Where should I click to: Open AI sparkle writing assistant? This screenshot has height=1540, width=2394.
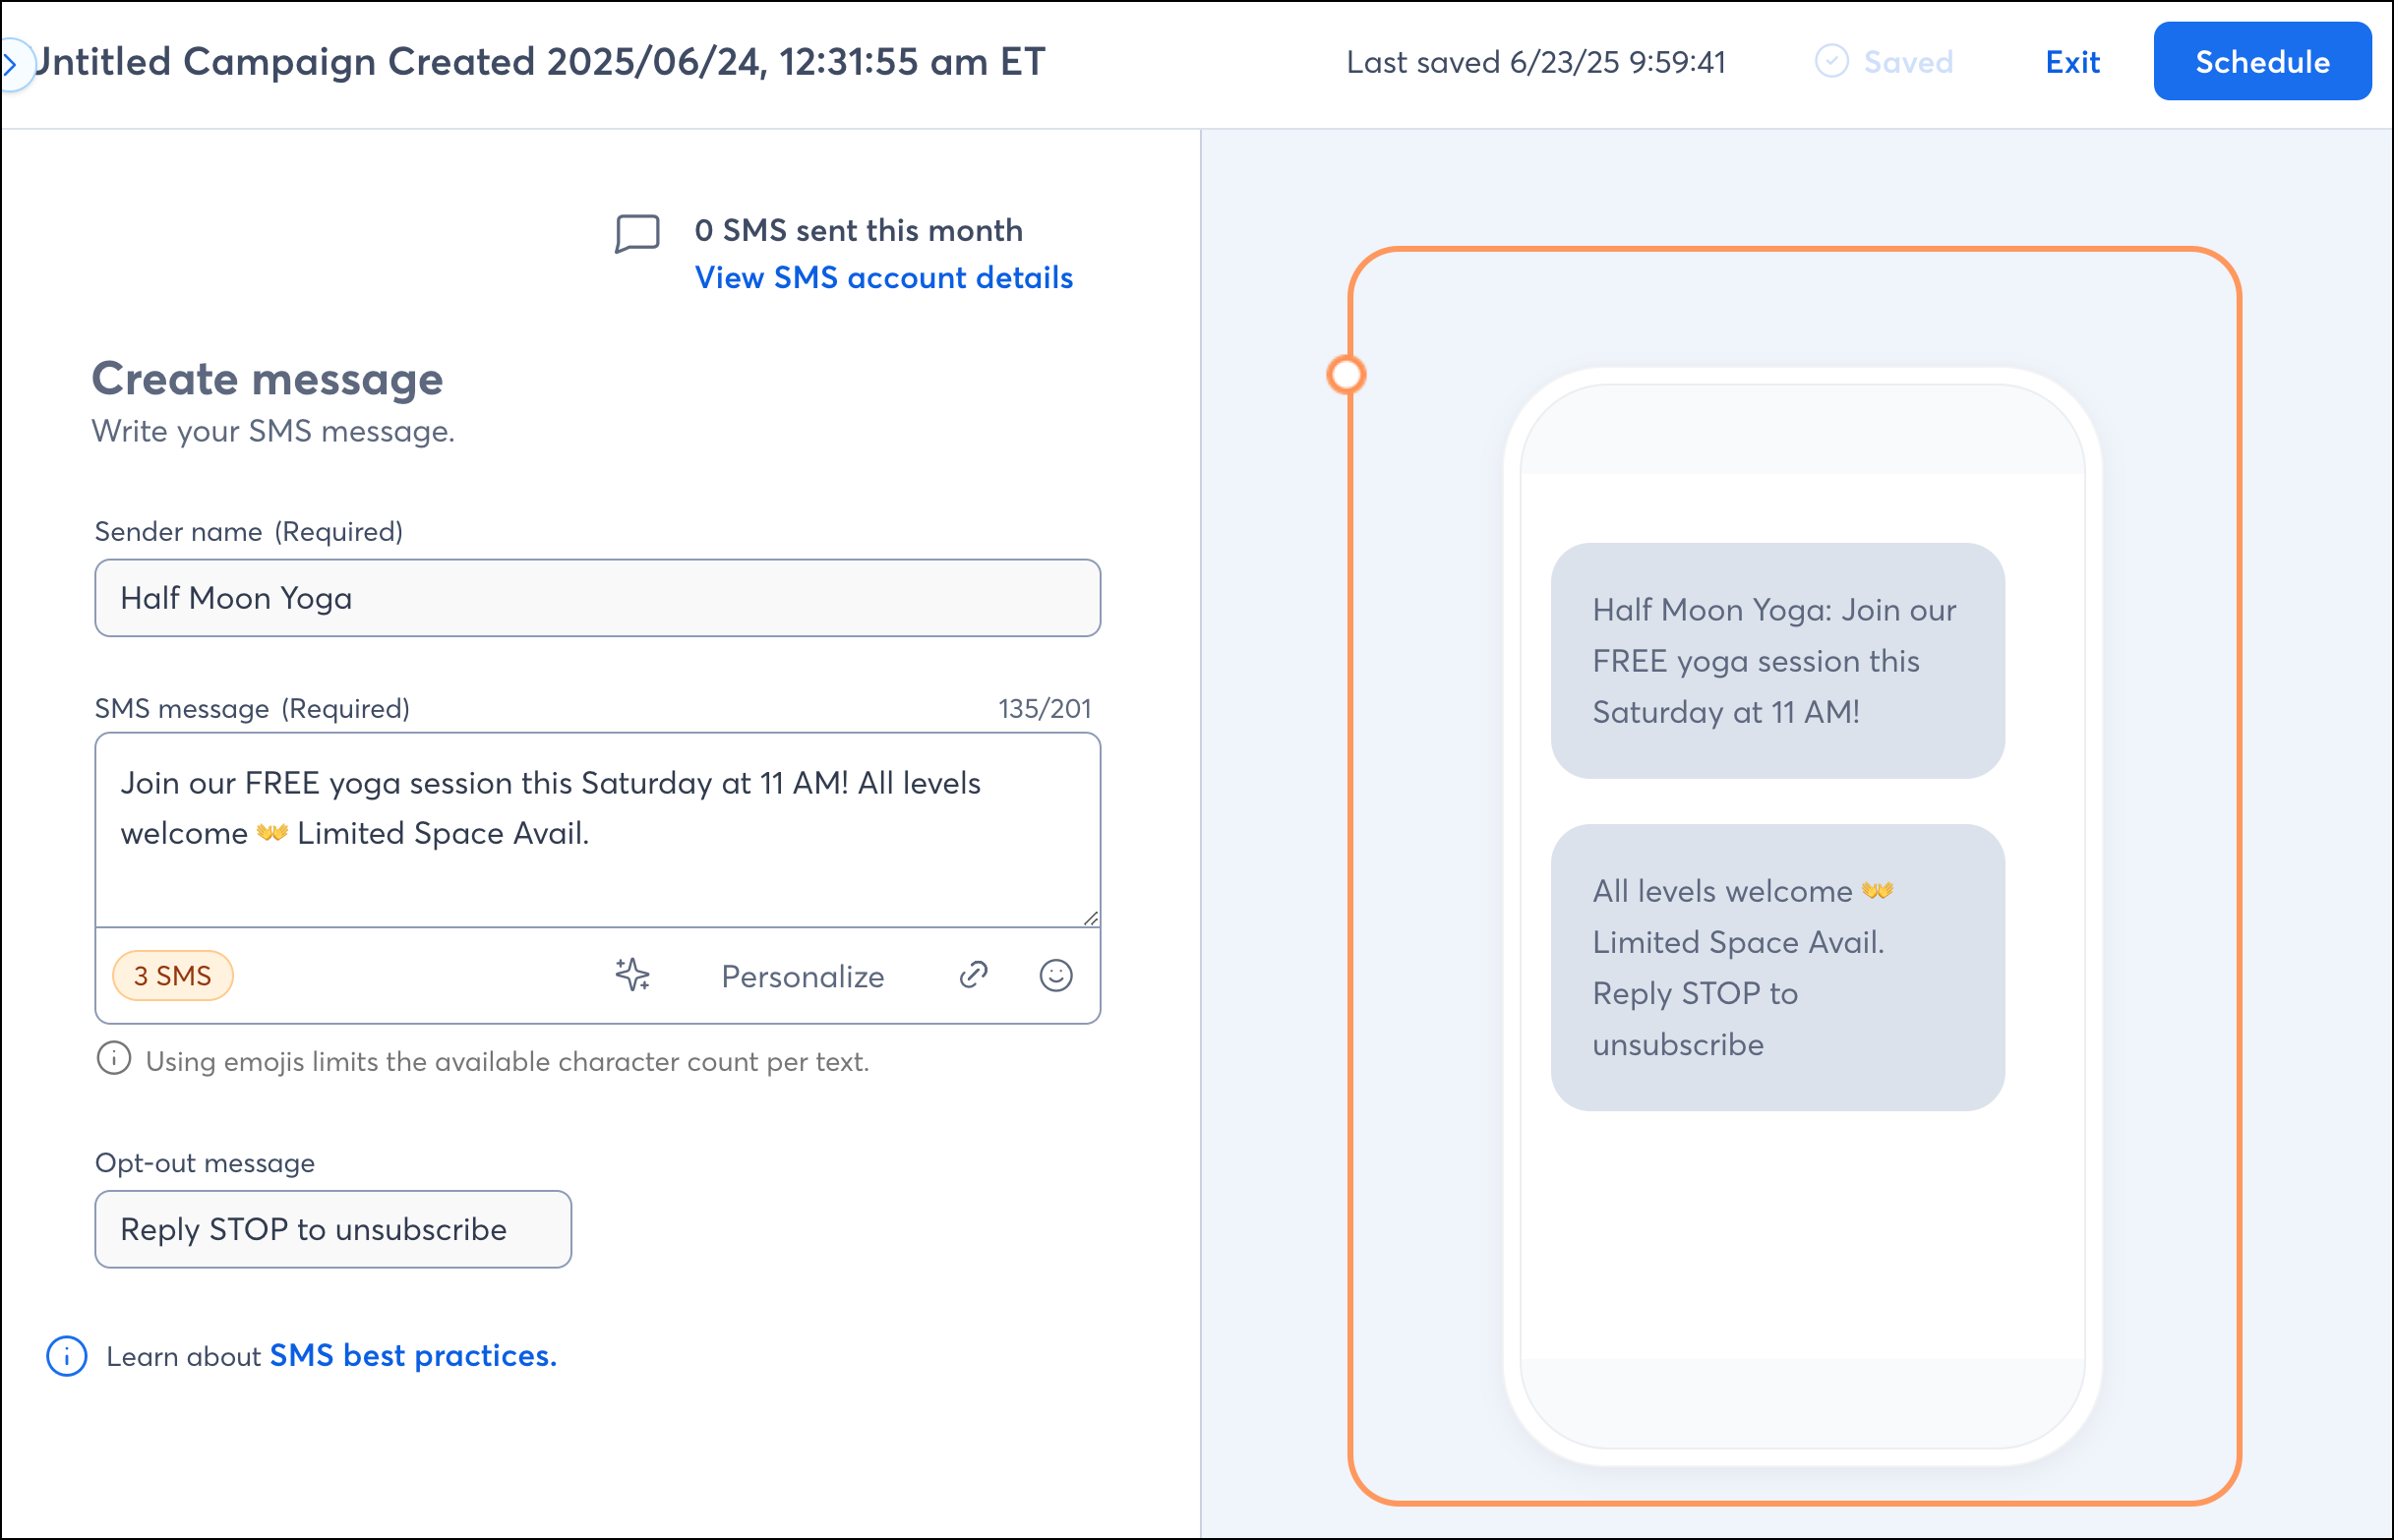pos(632,975)
